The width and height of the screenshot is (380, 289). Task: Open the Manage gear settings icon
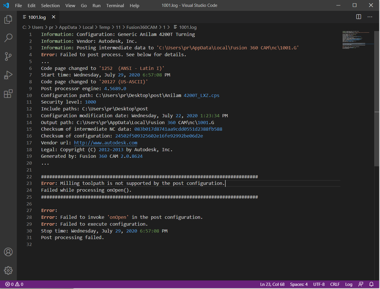pyautogui.click(x=8, y=270)
